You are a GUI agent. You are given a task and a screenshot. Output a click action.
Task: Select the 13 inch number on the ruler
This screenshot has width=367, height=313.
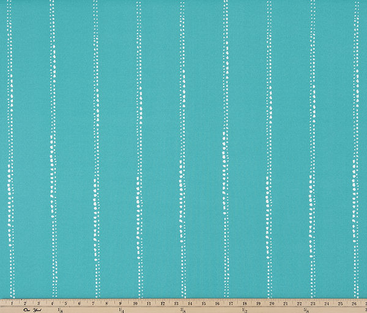coord(177,303)
